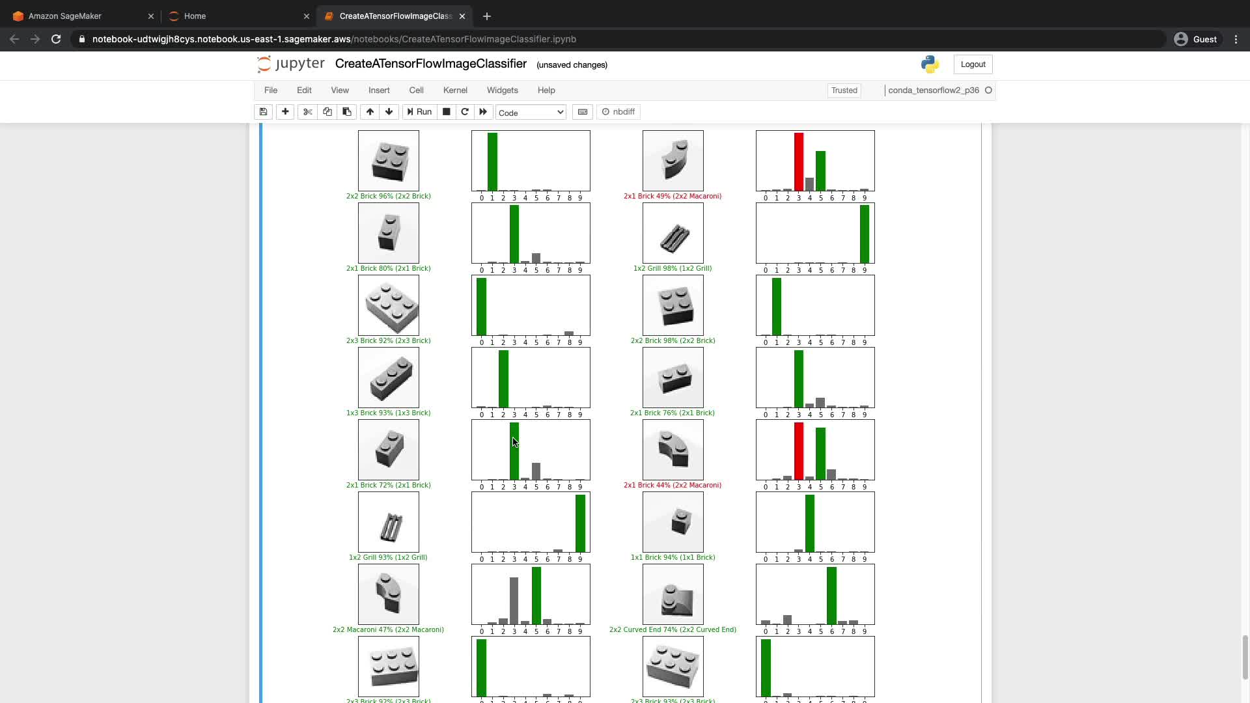Interrupt the kernel with stop icon
The width and height of the screenshot is (1250, 703).
coord(447,112)
